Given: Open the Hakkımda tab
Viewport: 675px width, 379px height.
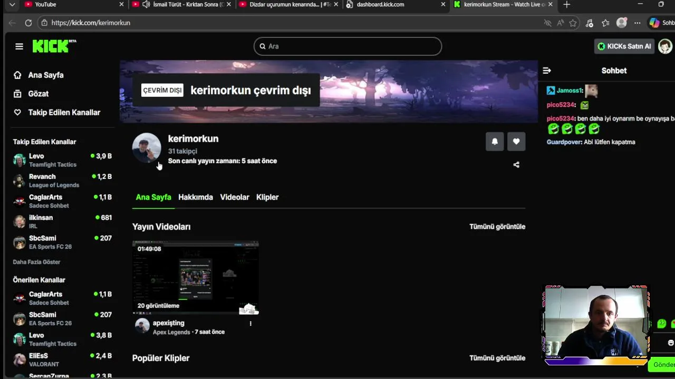Looking at the screenshot, I should click(196, 197).
